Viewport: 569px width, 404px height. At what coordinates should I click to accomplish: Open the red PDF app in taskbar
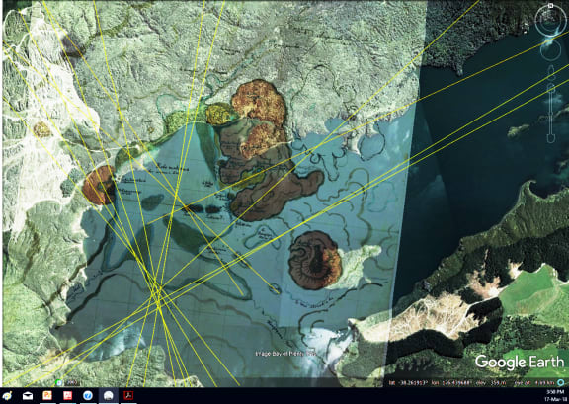(x=67, y=395)
